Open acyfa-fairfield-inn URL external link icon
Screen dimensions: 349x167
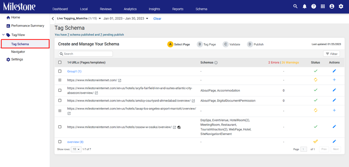96,93
